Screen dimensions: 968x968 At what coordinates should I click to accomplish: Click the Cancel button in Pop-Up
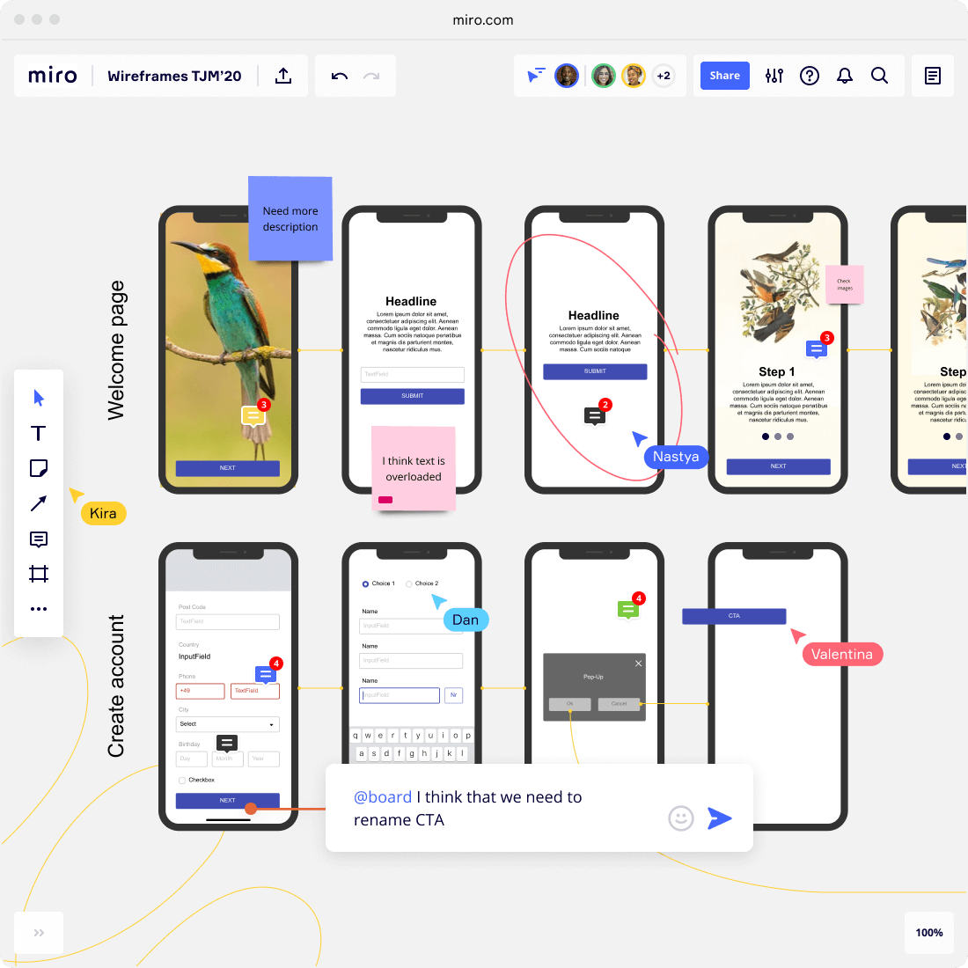619,704
